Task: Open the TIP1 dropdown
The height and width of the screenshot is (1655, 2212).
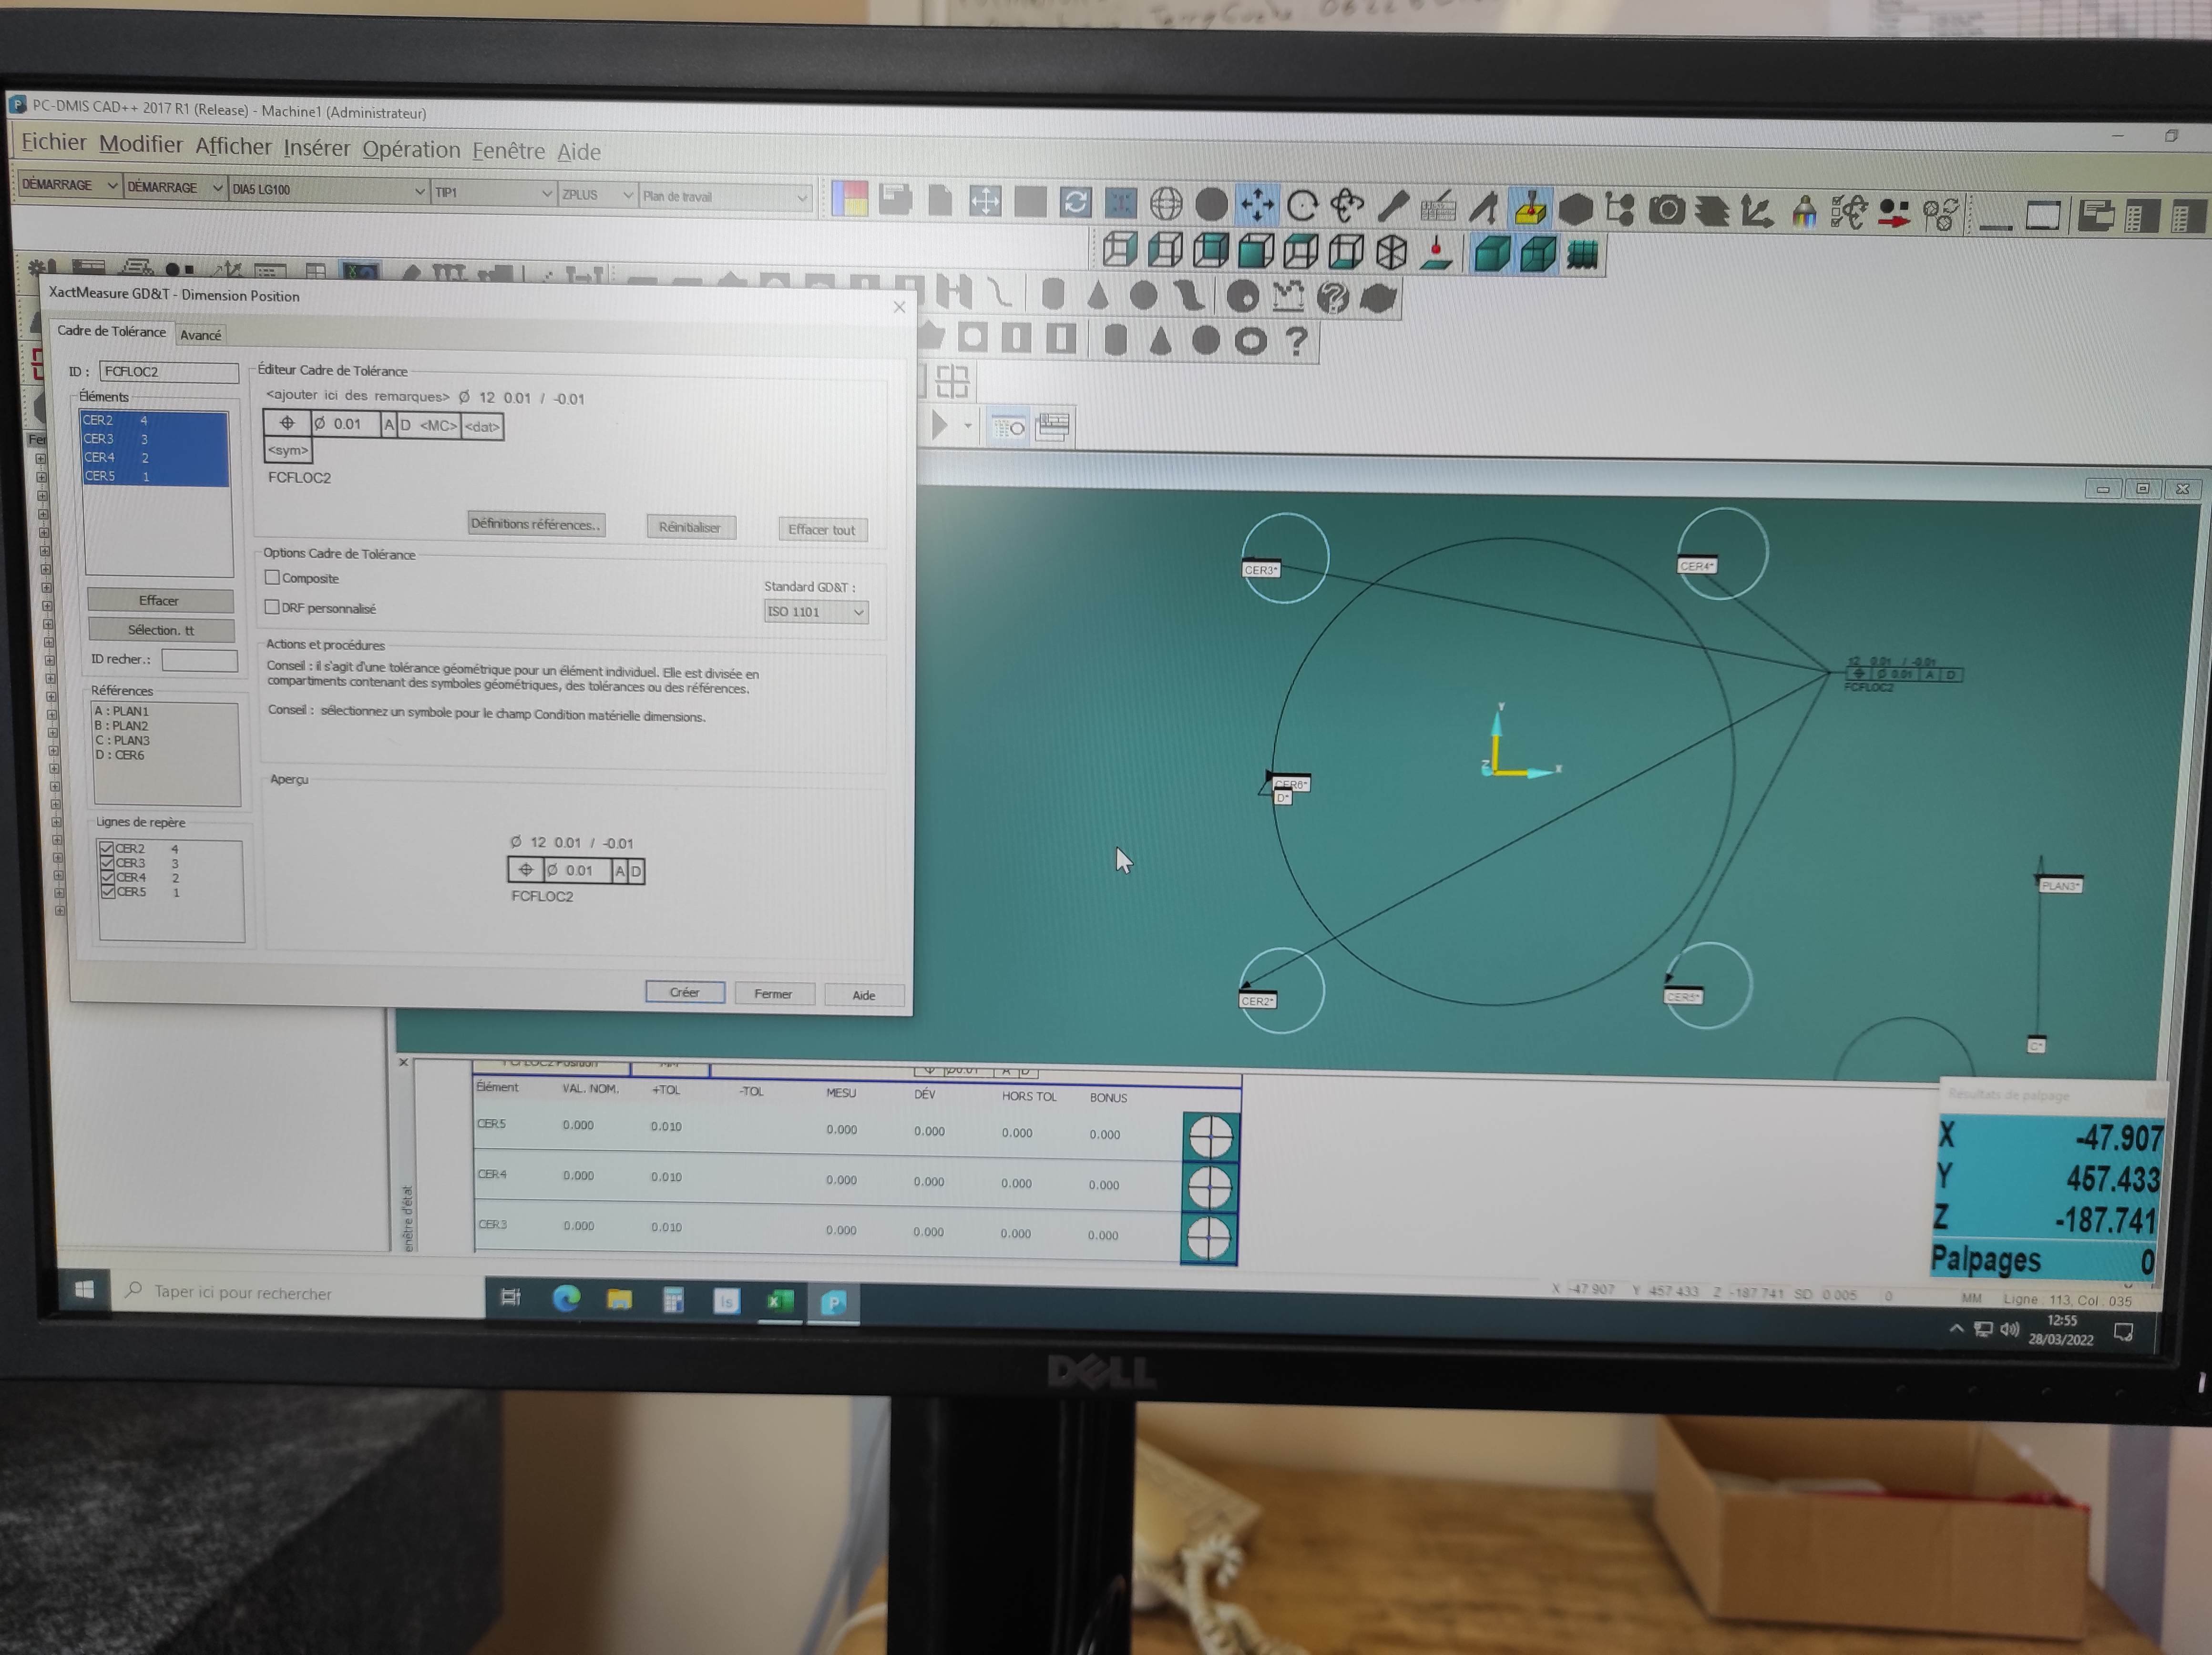Action: click(x=493, y=192)
